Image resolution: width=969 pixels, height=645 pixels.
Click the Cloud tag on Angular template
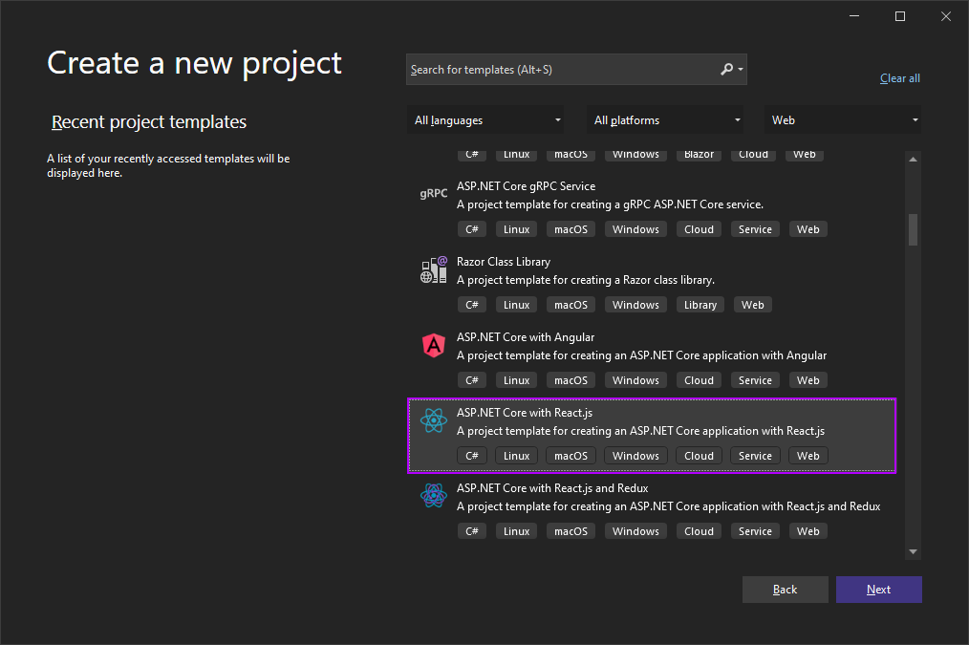[x=699, y=380]
